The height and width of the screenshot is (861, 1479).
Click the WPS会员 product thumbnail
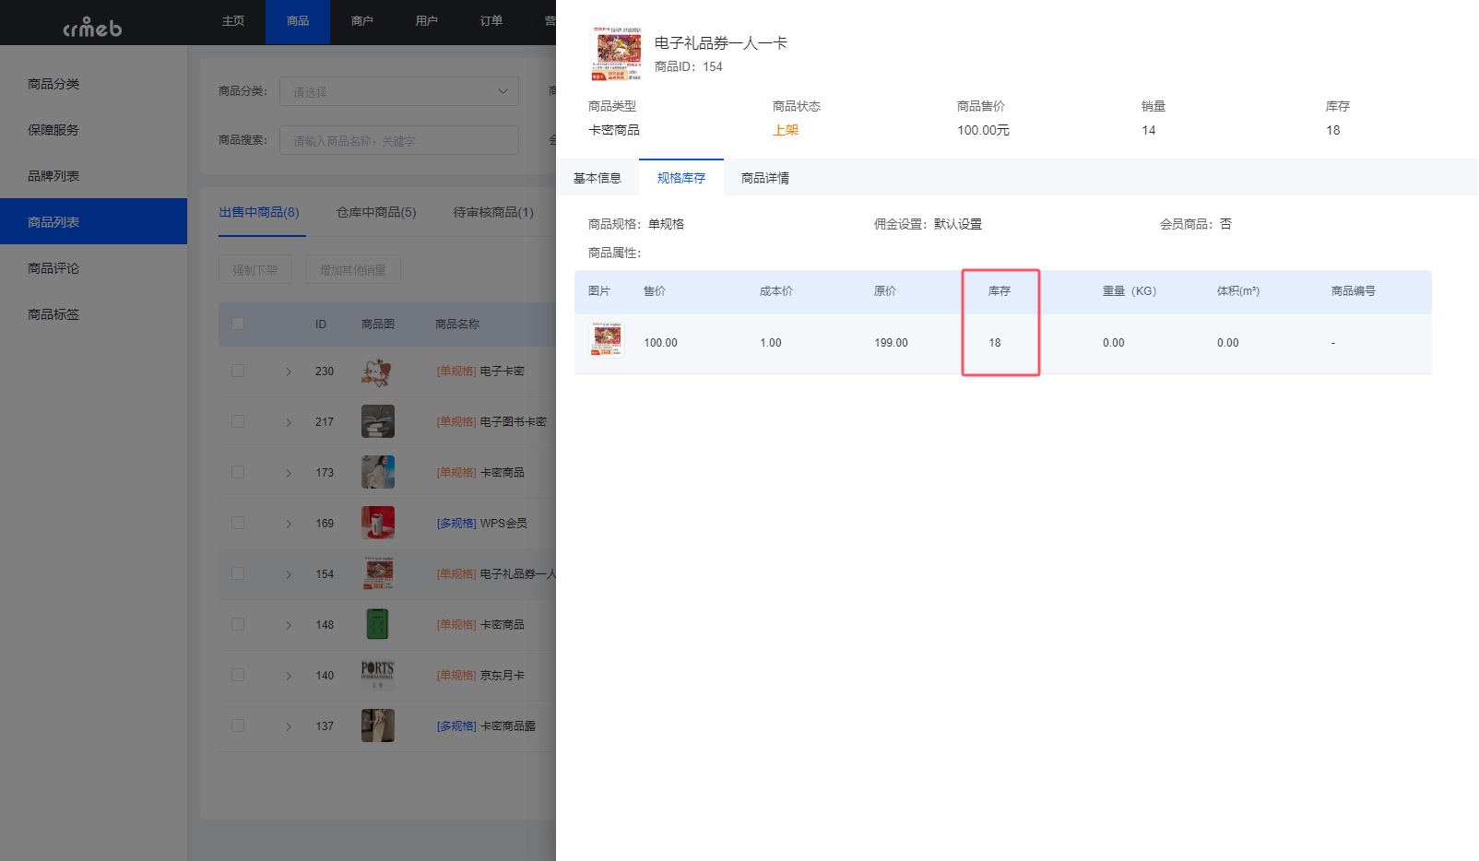[x=377, y=523]
